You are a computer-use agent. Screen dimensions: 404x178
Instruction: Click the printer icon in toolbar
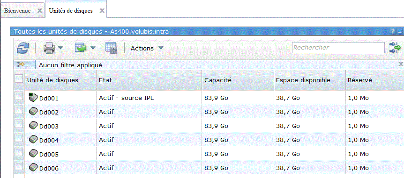coord(50,48)
